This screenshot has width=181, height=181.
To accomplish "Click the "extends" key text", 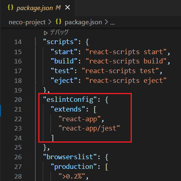I will [68, 109].
